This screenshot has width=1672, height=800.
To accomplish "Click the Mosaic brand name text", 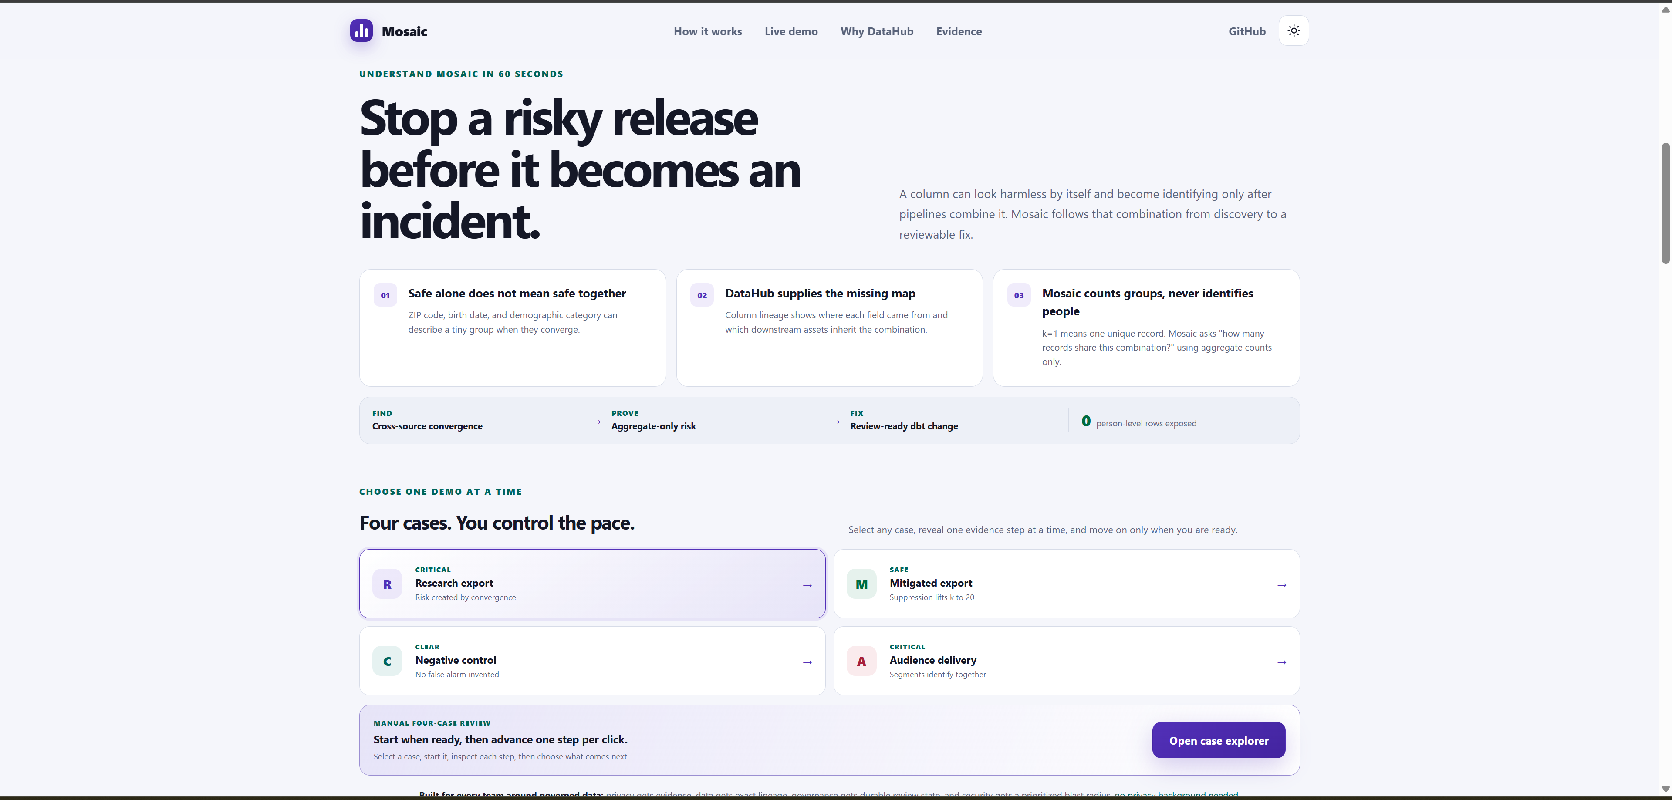I will 404,31.
